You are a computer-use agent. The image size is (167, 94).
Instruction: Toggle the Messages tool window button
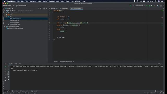pos(24,91)
